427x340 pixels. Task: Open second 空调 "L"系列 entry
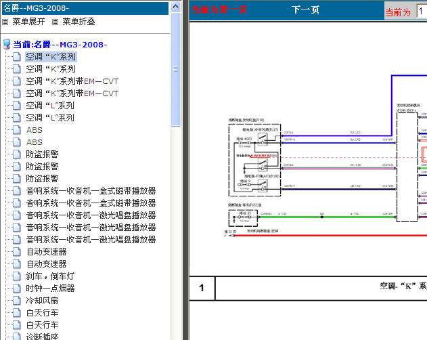tap(50, 118)
